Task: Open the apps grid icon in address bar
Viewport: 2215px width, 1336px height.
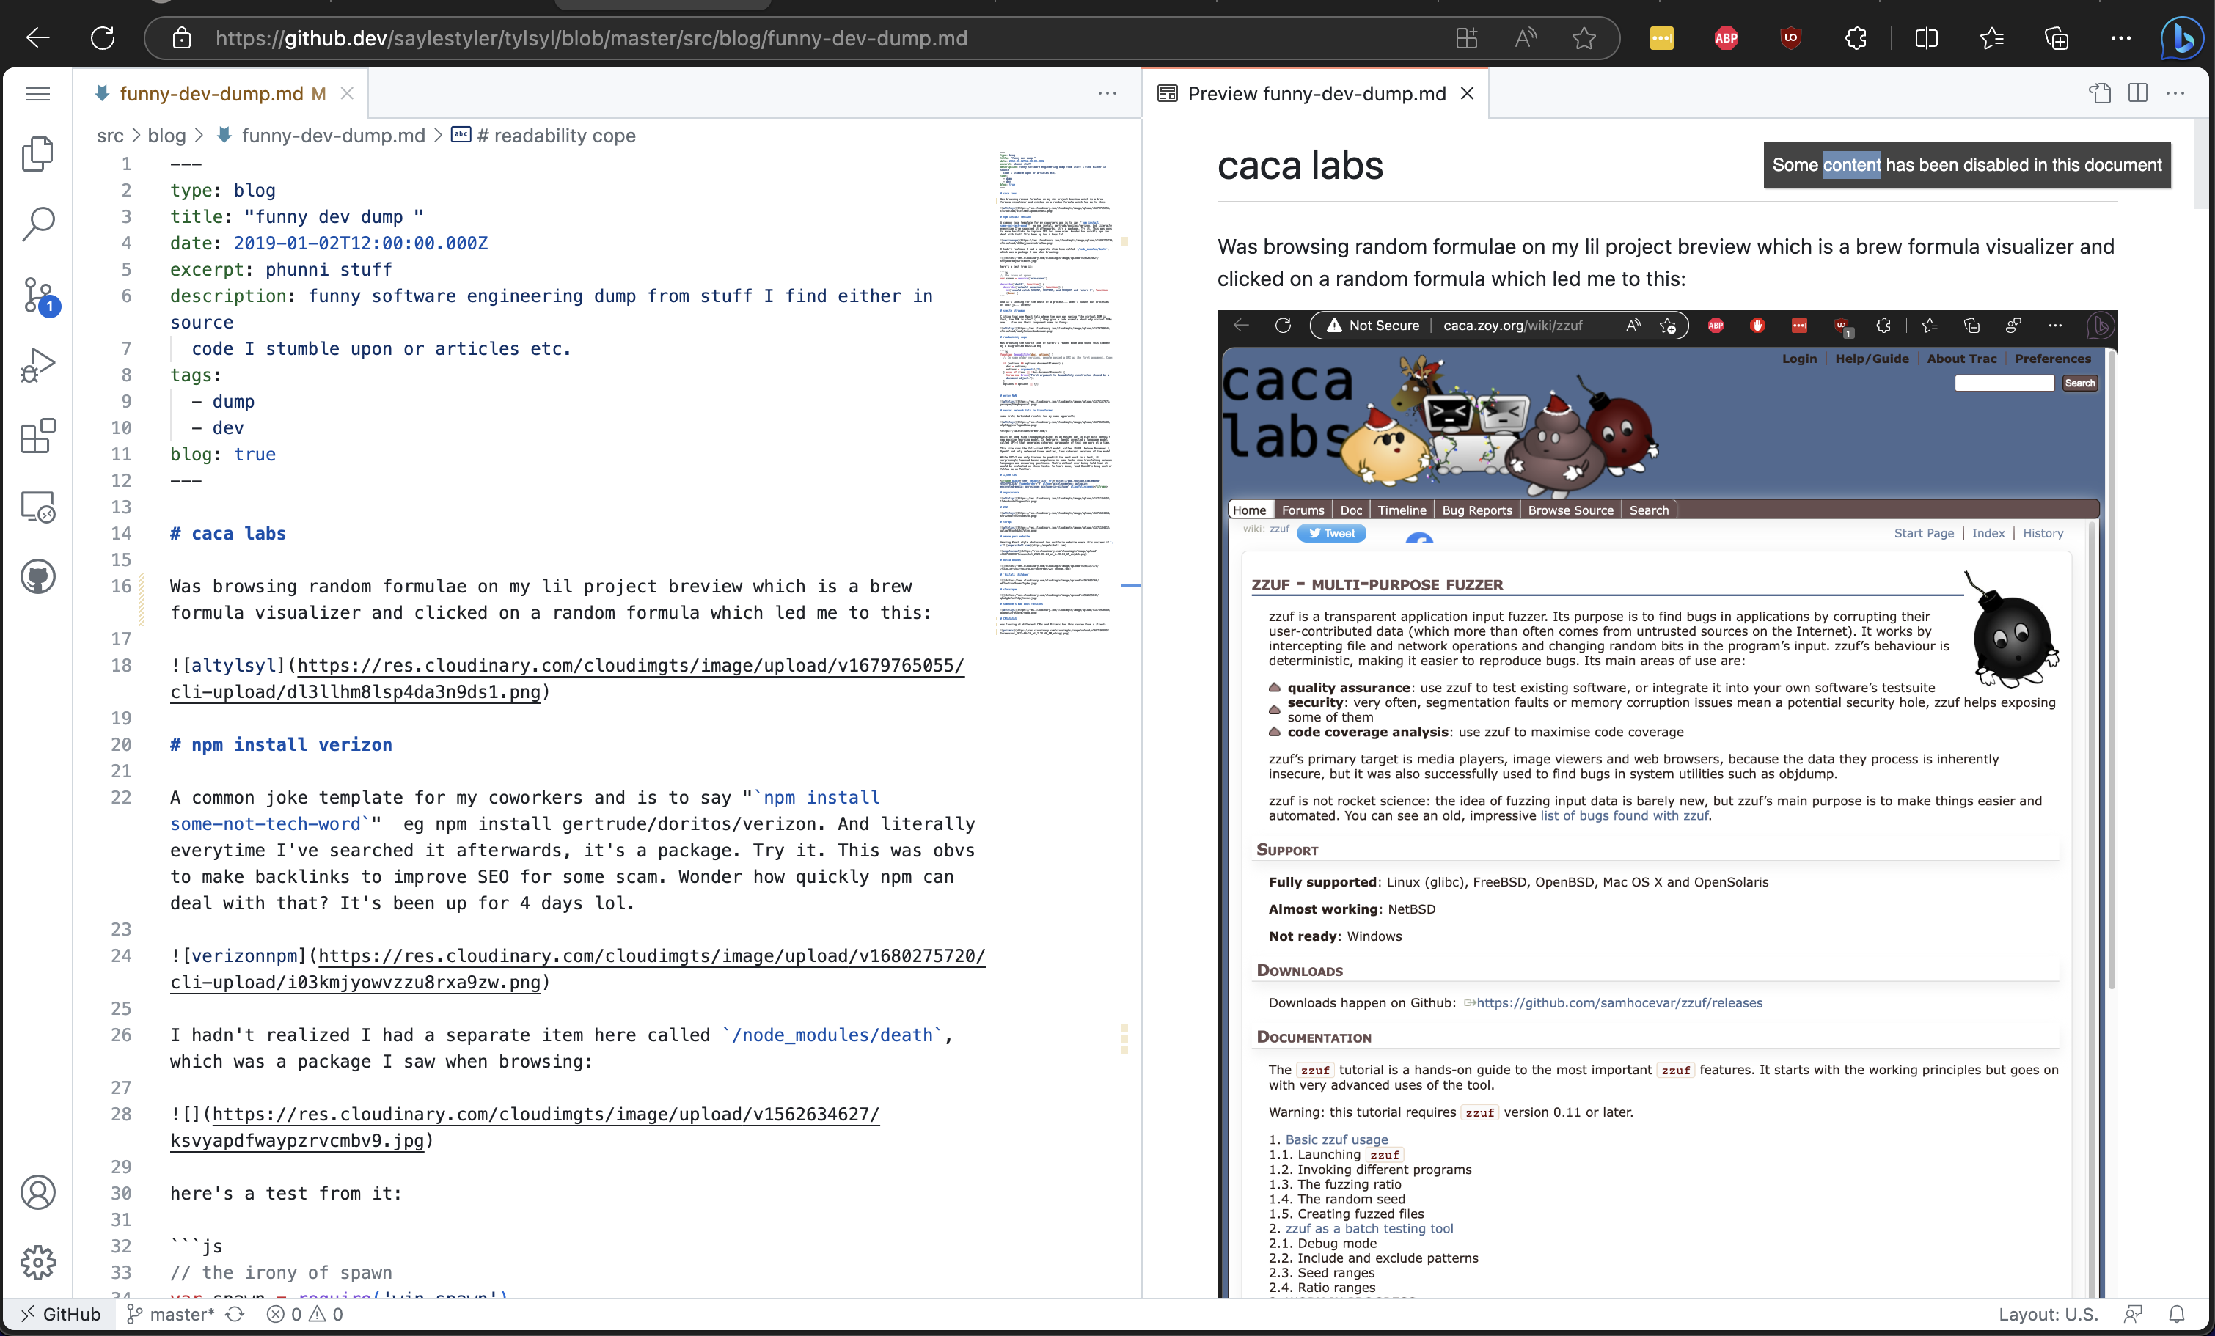Action: (x=1466, y=37)
